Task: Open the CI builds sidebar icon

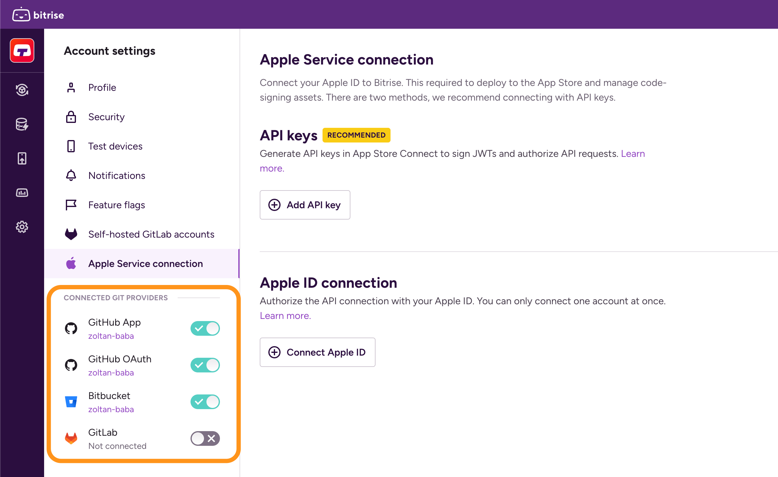Action: [x=22, y=90]
